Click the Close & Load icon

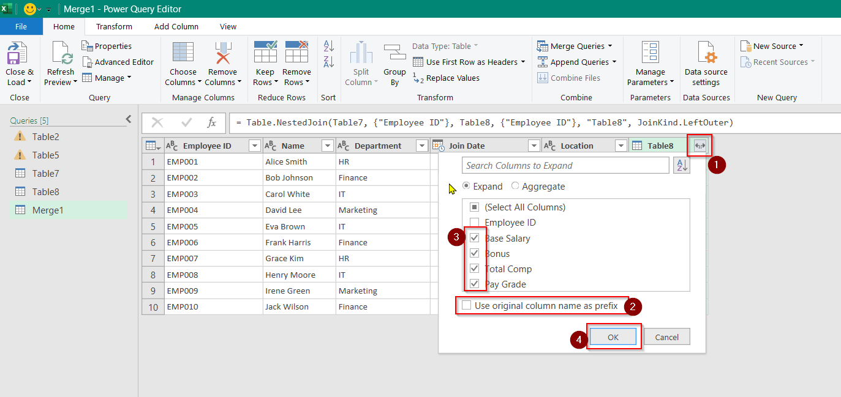tap(20, 54)
